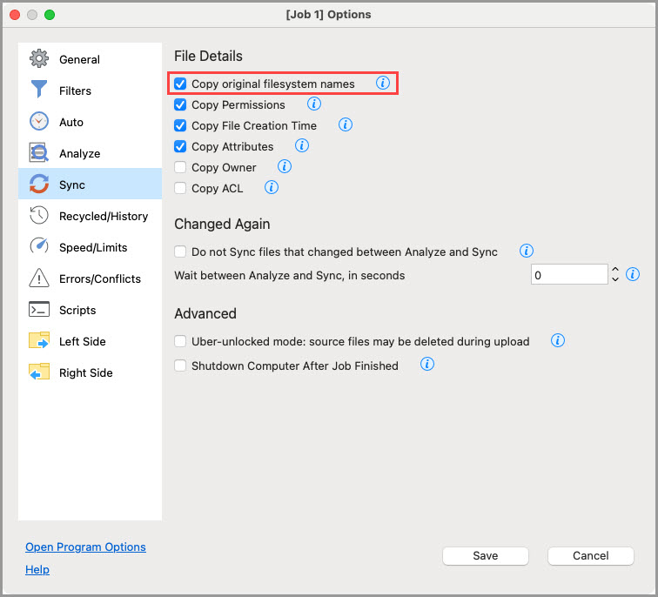Image resolution: width=658 pixels, height=597 pixels.
Task: Disable Copy original filesystem names checkbox
Action: (180, 84)
